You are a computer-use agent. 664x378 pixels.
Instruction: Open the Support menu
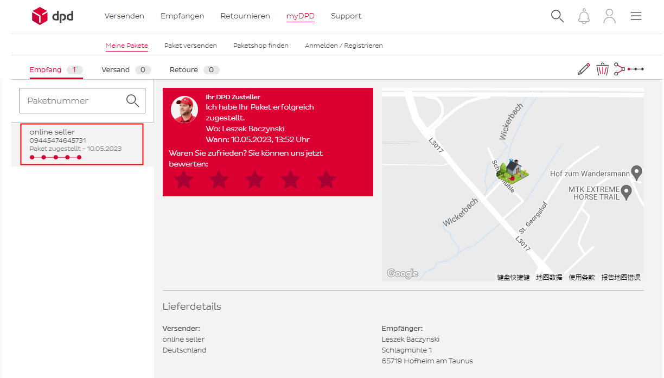[x=346, y=16]
